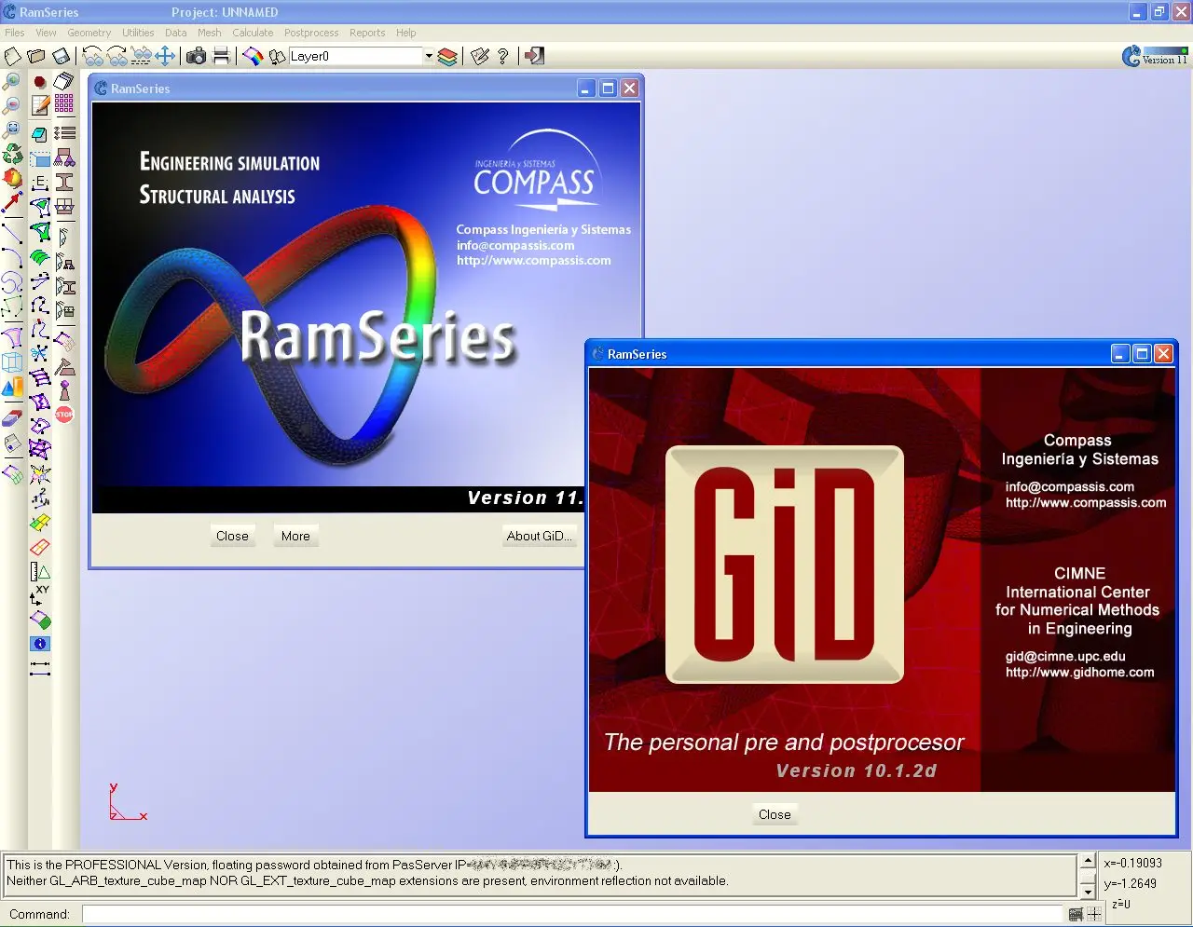Click the message log scroll up arrow
The image size is (1193, 927).
(x=1087, y=862)
